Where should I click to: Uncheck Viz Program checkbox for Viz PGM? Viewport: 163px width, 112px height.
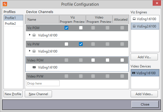[x=66, y=28]
